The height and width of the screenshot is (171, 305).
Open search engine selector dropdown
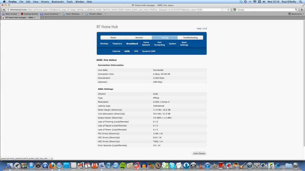tap(234, 10)
